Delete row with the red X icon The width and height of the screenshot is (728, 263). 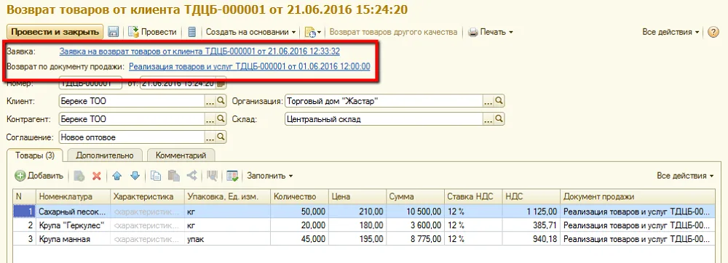[97, 176]
